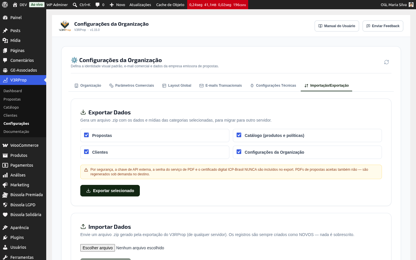
Task: Open Cache de Objeto menu
Action: [x=170, y=5]
